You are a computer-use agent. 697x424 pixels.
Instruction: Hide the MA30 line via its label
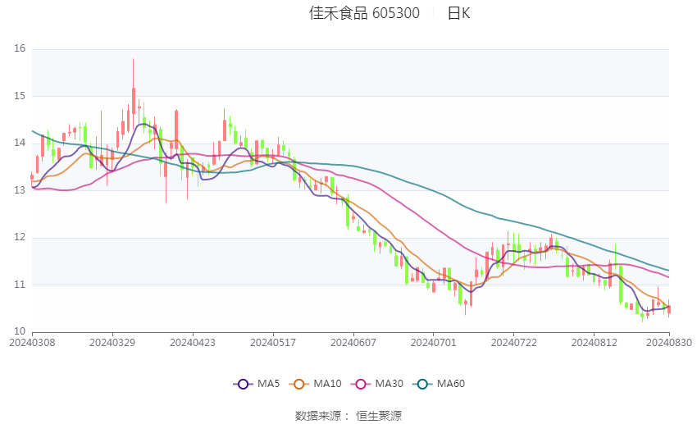[x=389, y=384]
